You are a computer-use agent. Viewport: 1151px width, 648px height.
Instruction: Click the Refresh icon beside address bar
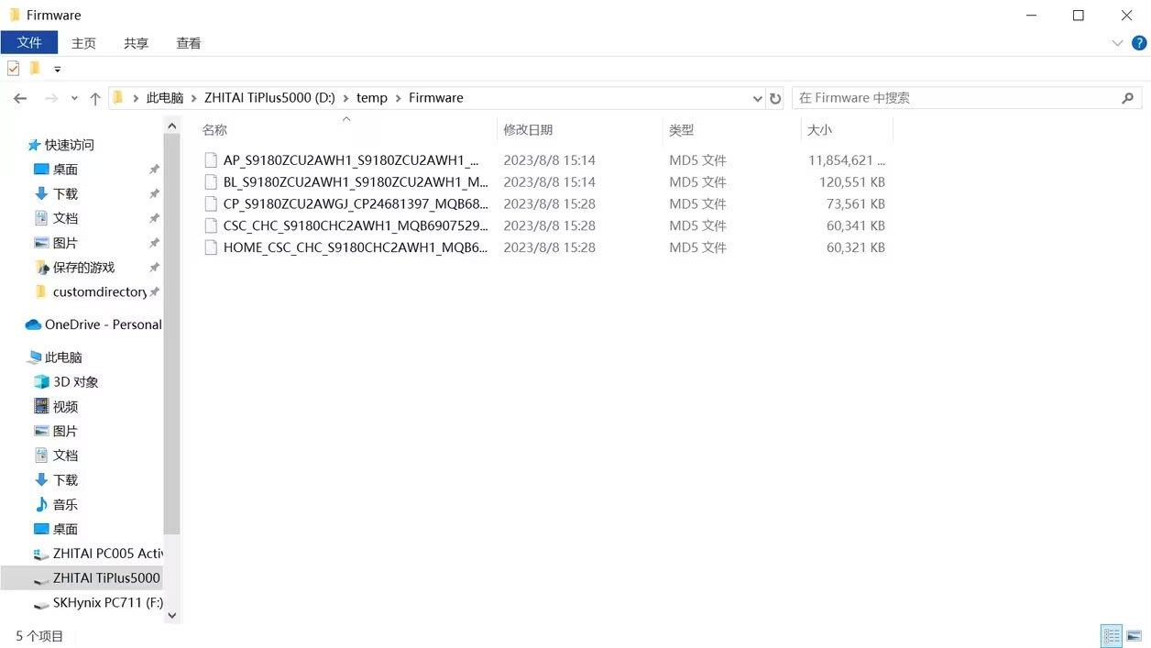775,98
